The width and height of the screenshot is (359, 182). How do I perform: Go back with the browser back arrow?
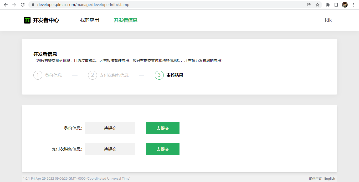pos(6,5)
